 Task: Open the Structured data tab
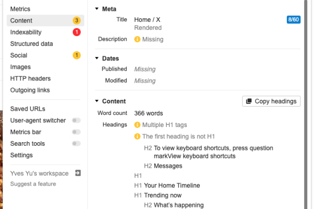pos(31,43)
